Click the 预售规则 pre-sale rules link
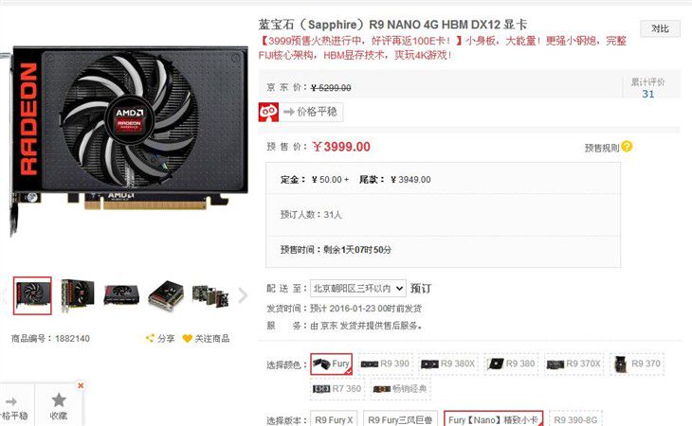Viewport: 692px width, 426px height. (602, 148)
